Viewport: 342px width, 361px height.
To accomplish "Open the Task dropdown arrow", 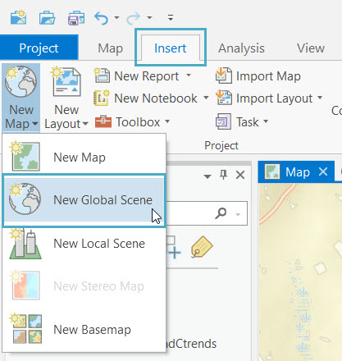I will click(x=266, y=121).
